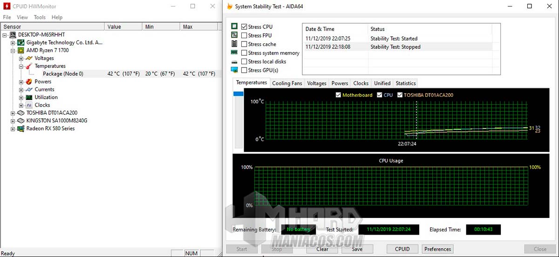This screenshot has width=559, height=257.
Task: Open the HWMonitor Help menu
Action: point(57,17)
